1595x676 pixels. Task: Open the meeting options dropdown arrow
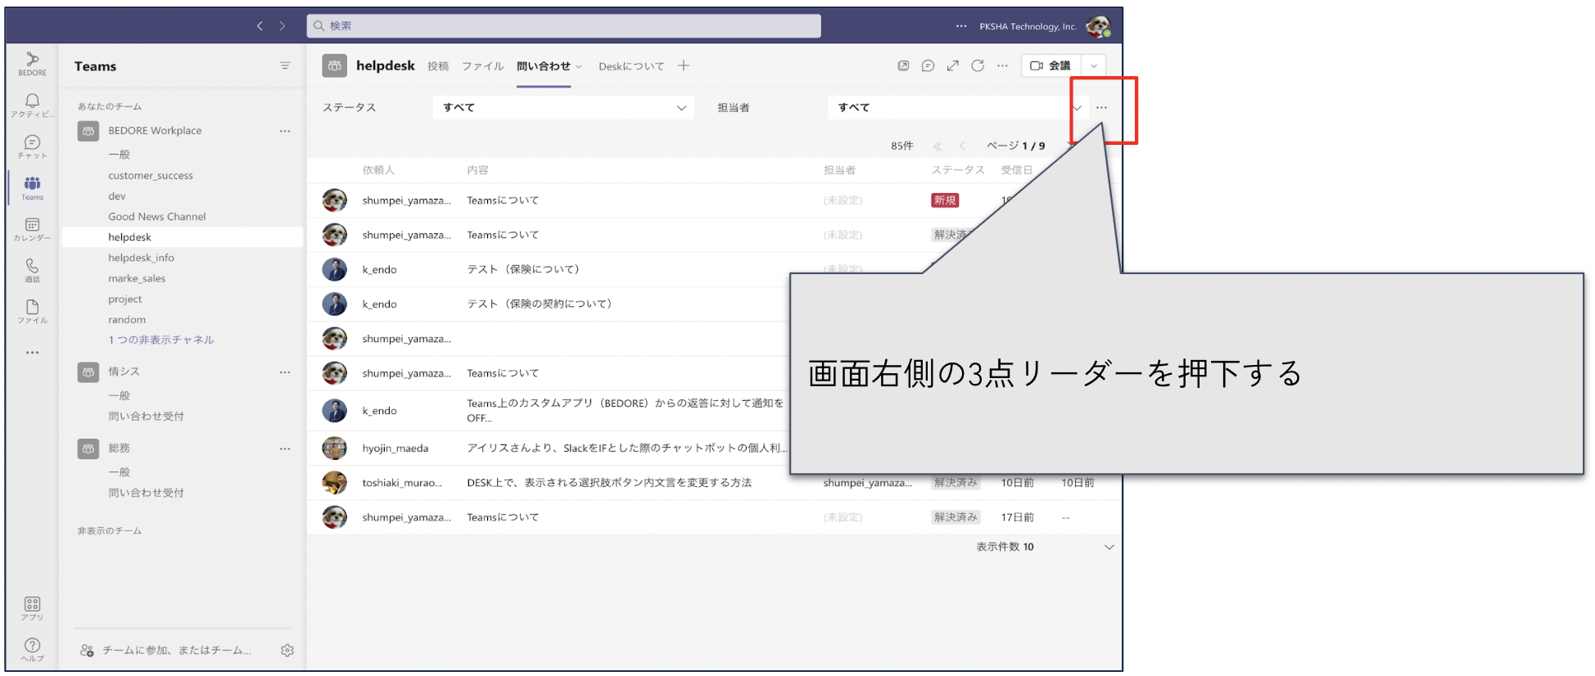1094,65
